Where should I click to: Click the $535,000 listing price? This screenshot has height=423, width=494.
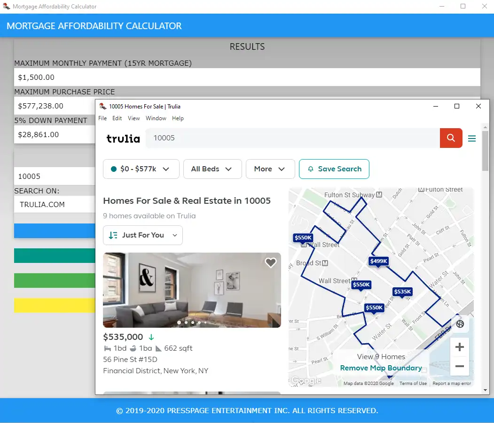[x=123, y=337]
